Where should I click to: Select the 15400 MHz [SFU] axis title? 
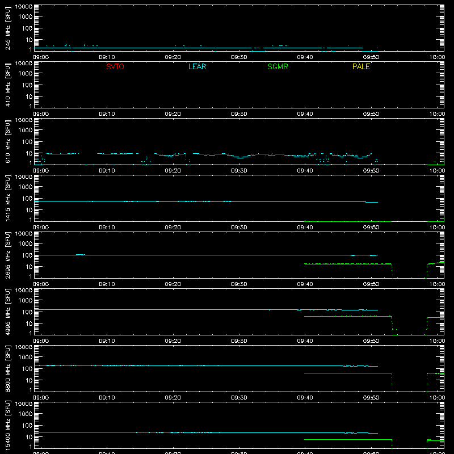tap(7, 425)
